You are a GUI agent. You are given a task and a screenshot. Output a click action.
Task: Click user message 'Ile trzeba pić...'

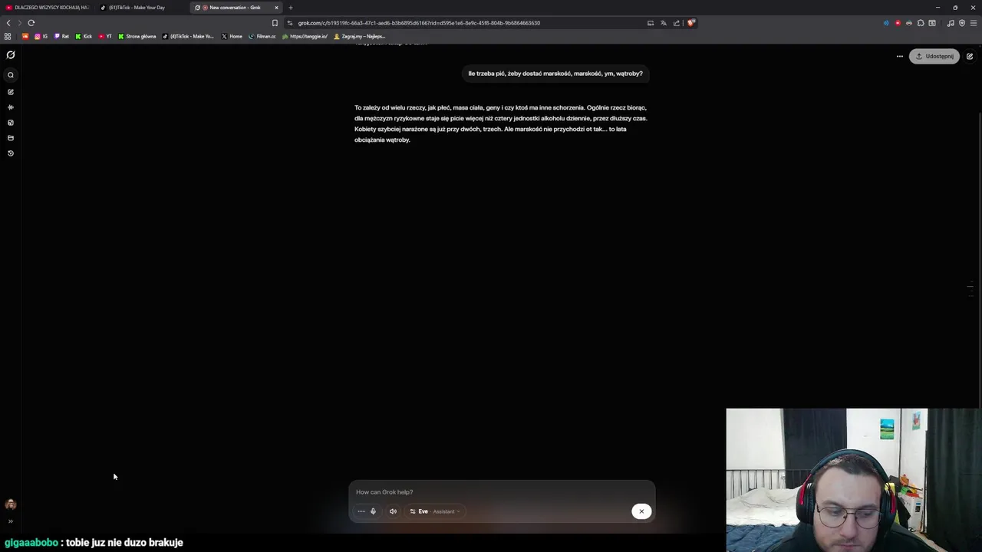pyautogui.click(x=555, y=74)
